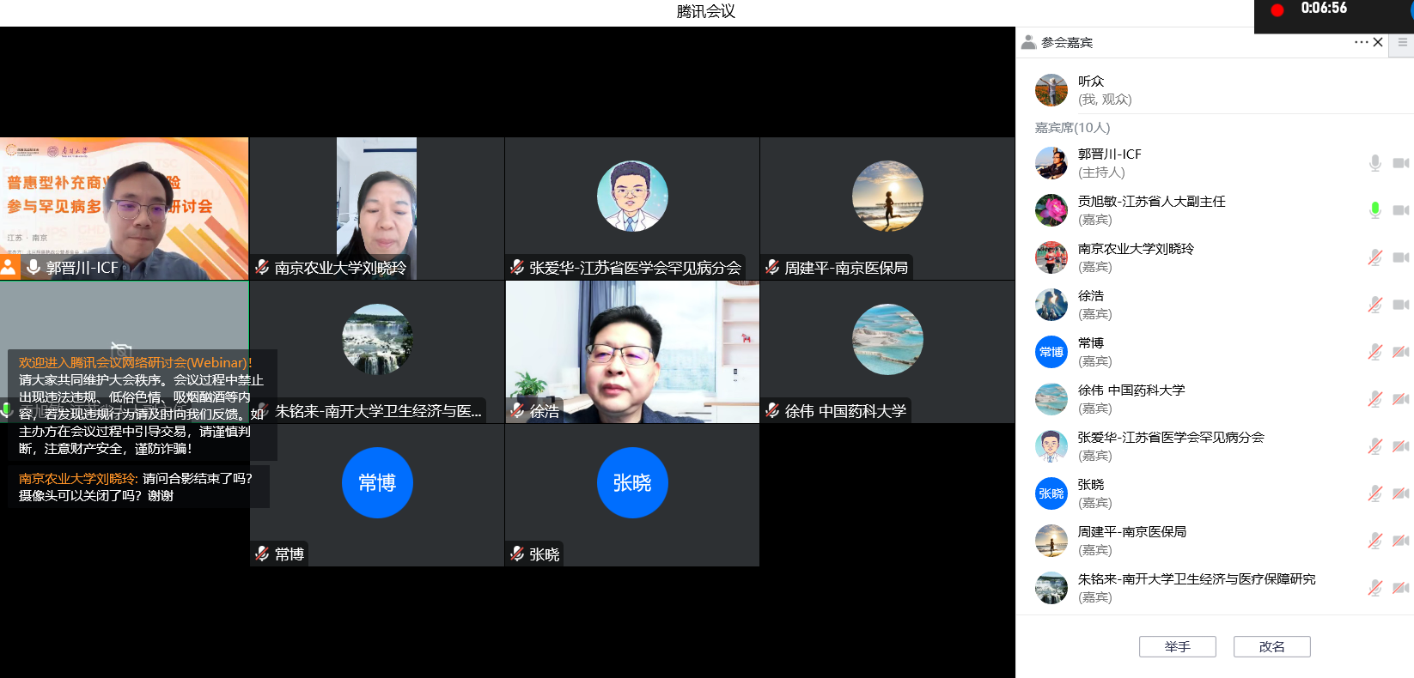Click the 徐浩 name in guest list
Viewport: 1414px width, 678px height.
(1091, 296)
